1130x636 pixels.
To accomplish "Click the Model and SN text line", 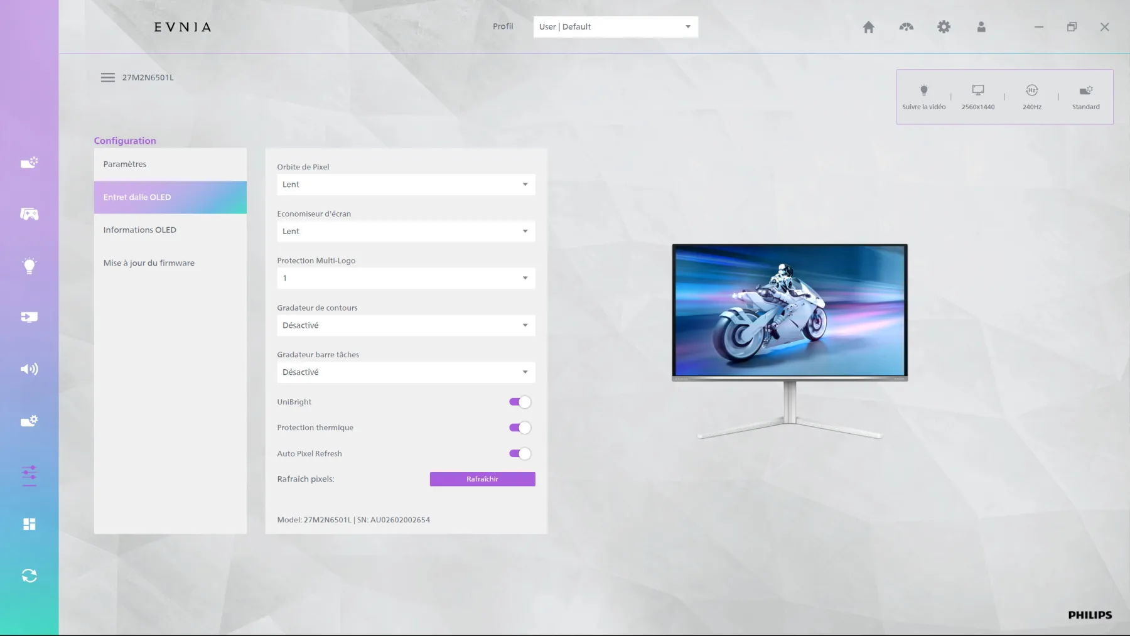I will coord(353,520).
